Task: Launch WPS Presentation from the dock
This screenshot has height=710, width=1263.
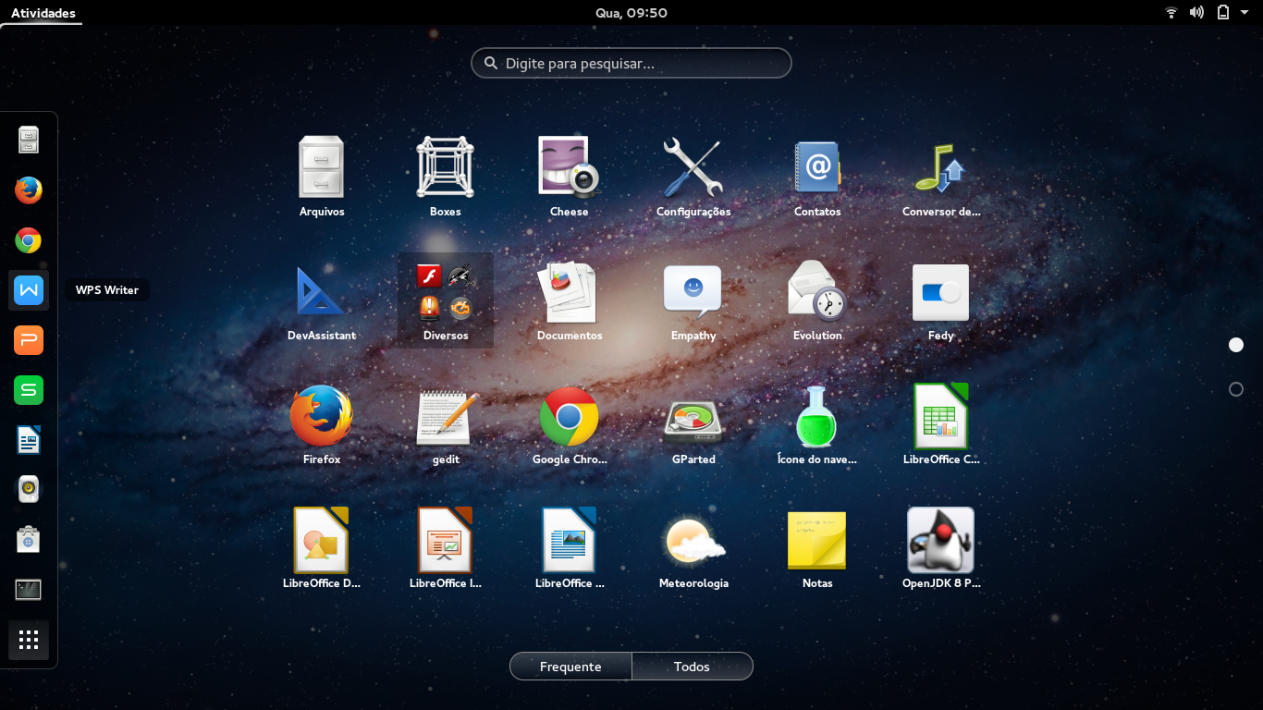Action: pyautogui.click(x=28, y=339)
